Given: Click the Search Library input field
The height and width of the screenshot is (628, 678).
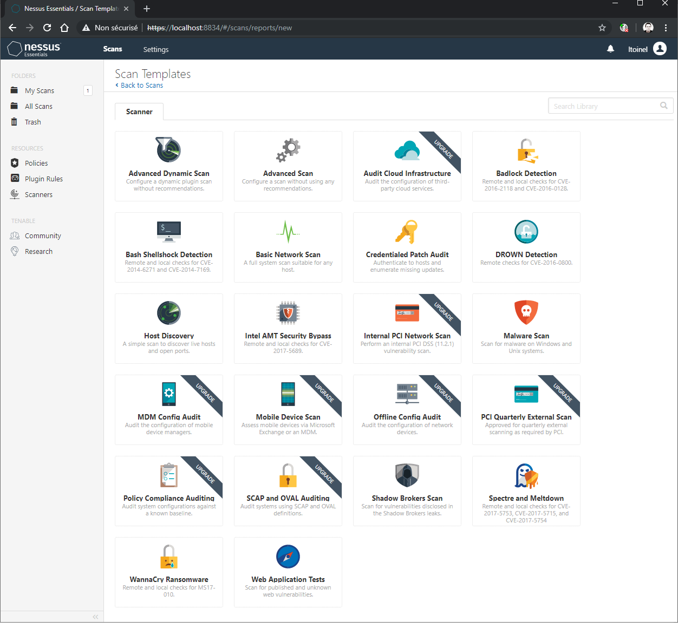Looking at the screenshot, I should point(611,106).
